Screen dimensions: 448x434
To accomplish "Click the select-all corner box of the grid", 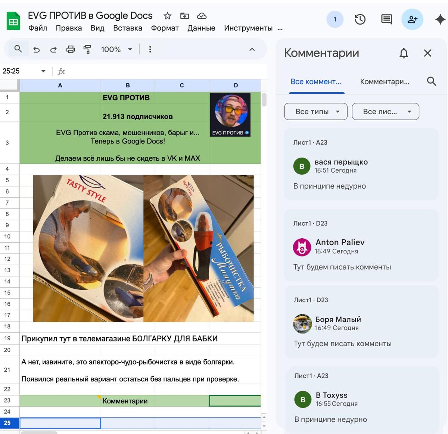I will point(9,86).
